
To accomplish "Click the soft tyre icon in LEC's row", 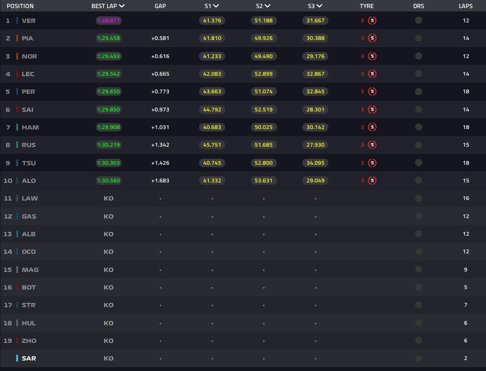I will (x=372, y=74).
